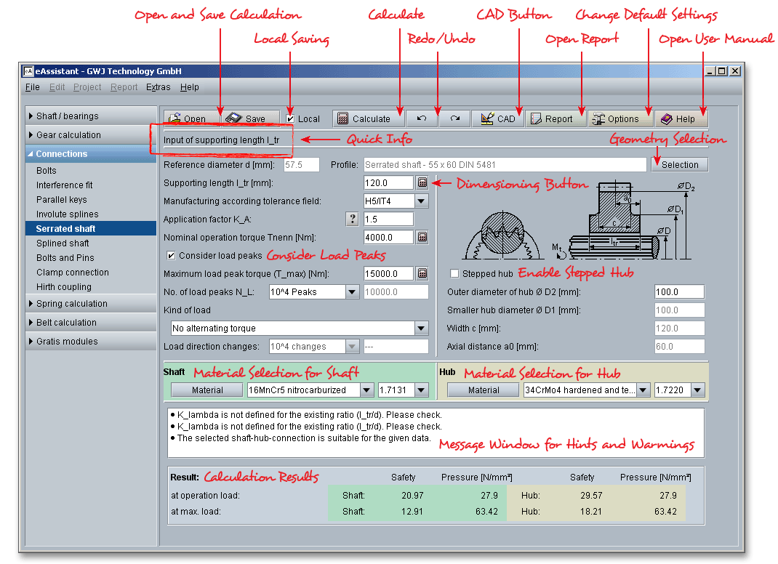
Task: Collapse the Connections section
Action: point(91,154)
